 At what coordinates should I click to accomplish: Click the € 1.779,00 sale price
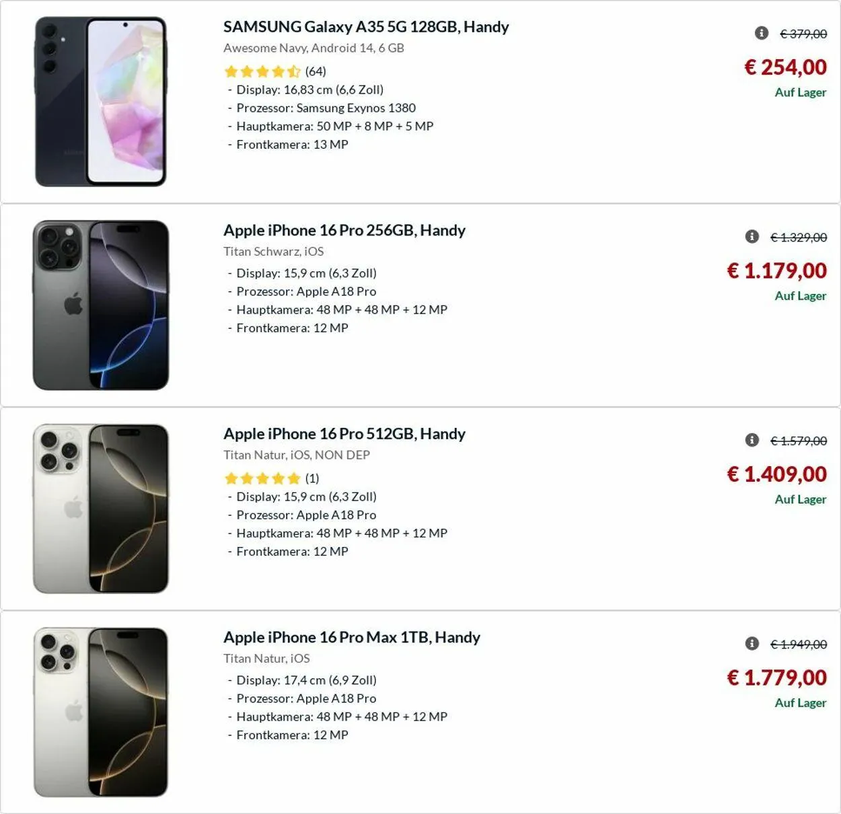(776, 678)
